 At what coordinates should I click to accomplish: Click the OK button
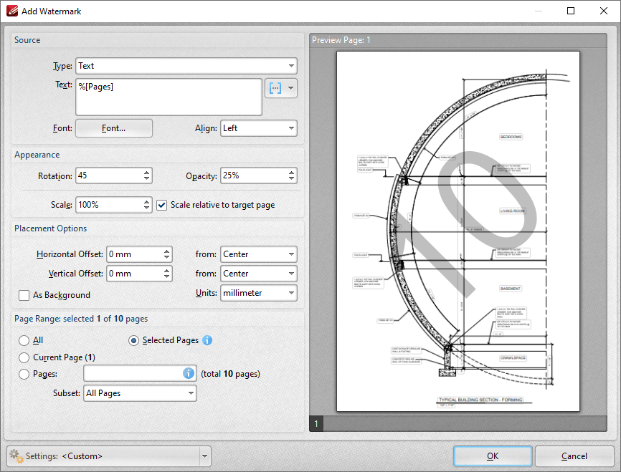click(493, 456)
